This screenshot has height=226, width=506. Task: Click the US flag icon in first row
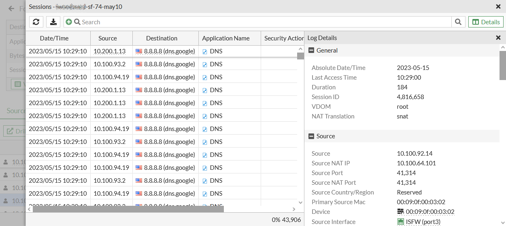(x=139, y=51)
